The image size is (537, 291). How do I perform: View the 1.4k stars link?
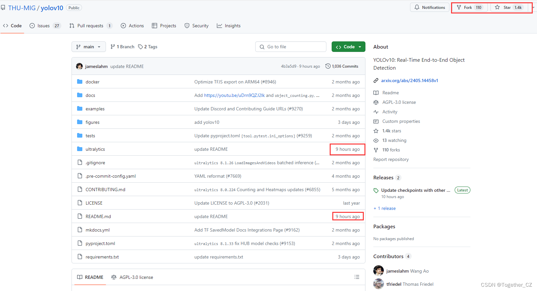click(x=392, y=131)
